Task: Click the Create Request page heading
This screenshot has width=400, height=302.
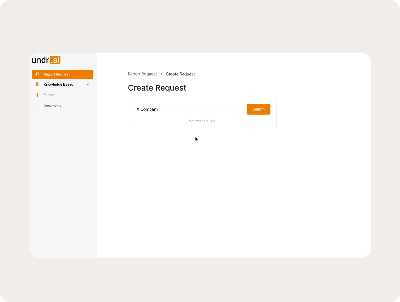Action: coord(157,88)
